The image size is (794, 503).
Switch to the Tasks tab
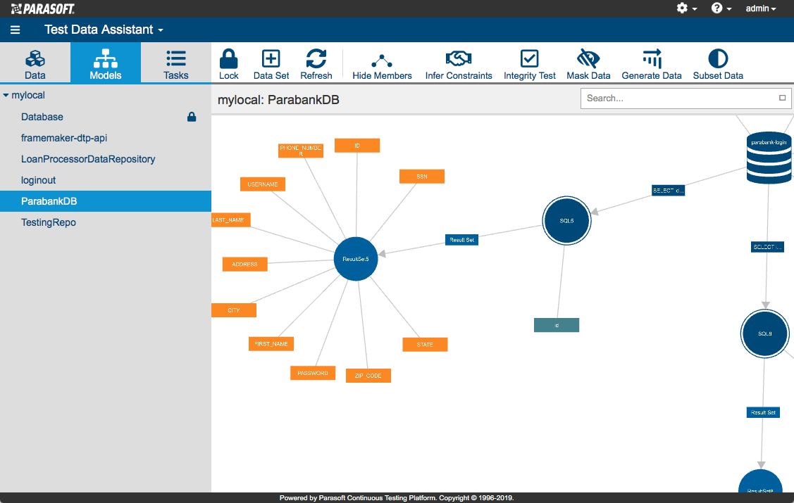pyautogui.click(x=175, y=64)
